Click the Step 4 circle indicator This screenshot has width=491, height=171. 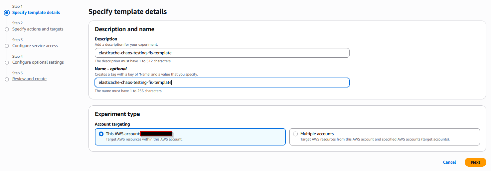7,62
